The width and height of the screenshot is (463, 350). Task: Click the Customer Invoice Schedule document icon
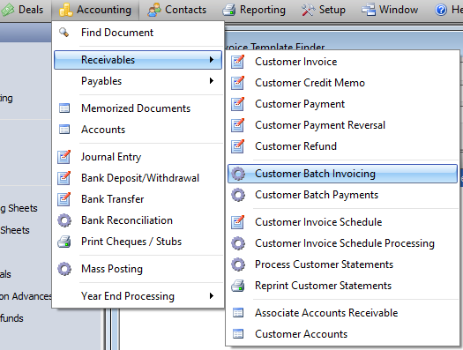[x=238, y=222]
